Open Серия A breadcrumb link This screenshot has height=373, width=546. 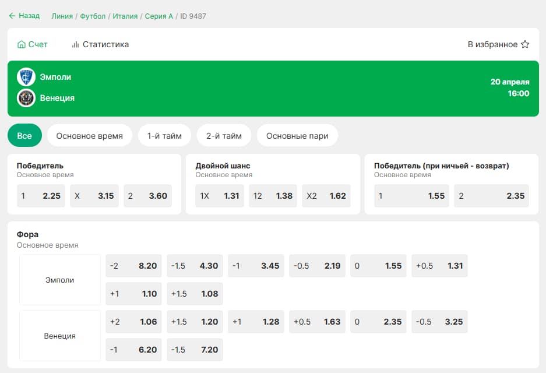tap(158, 16)
